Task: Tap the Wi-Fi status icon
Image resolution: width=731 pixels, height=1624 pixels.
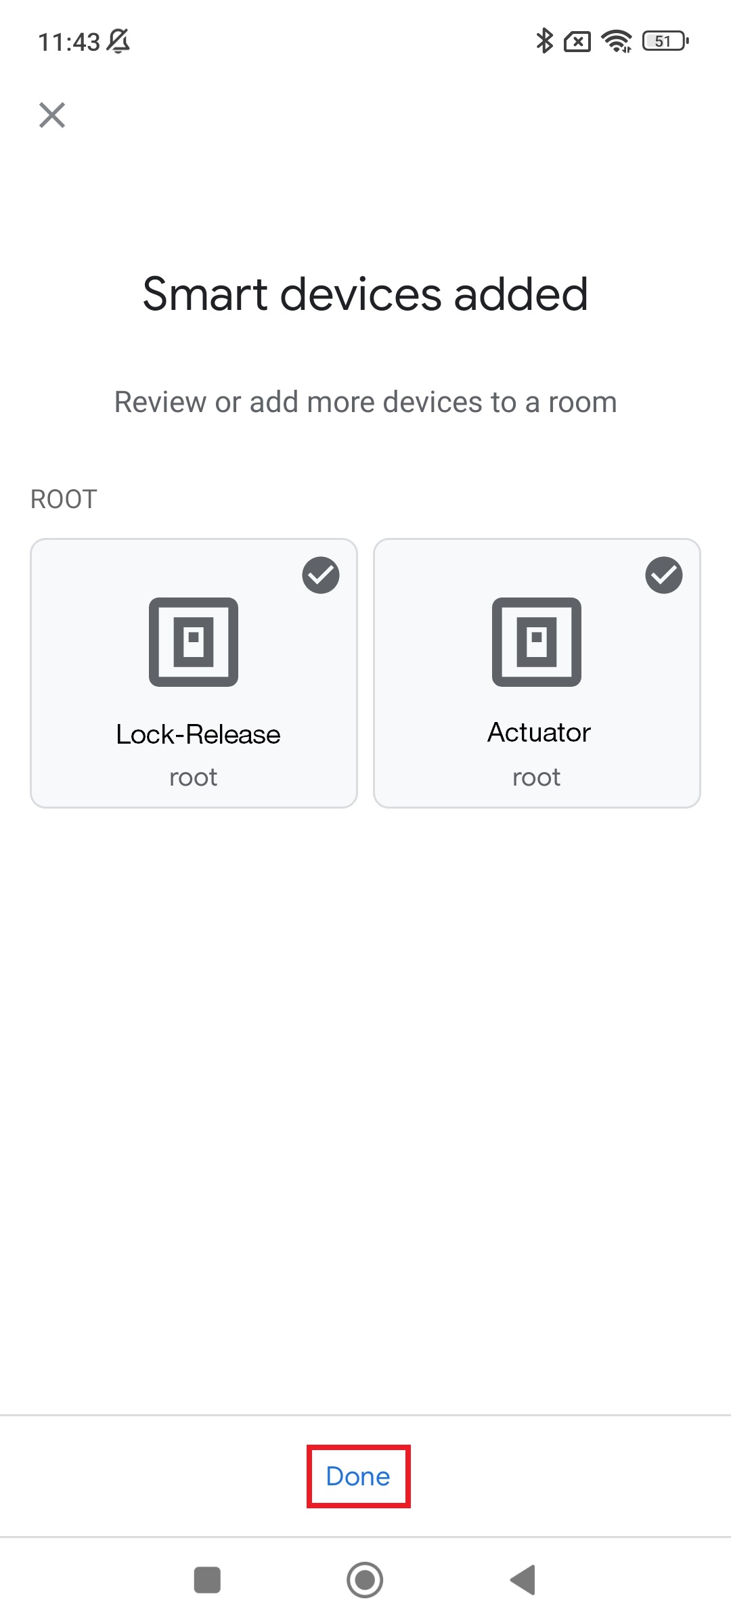Action: [x=617, y=41]
